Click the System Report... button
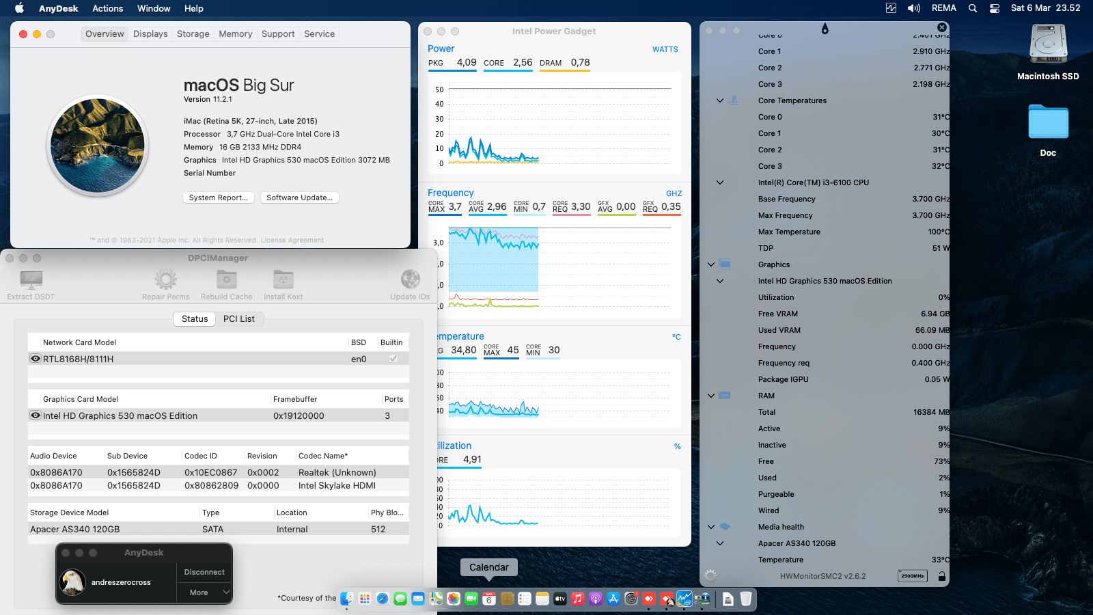The image size is (1093, 615). [219, 197]
